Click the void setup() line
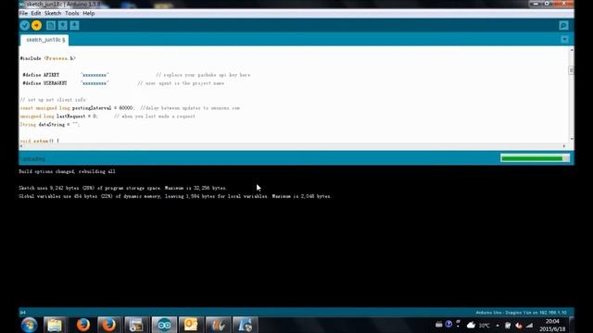 click(39, 141)
